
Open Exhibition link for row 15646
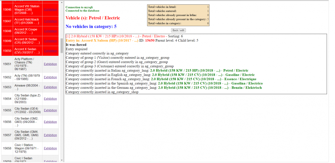point(51,10)
